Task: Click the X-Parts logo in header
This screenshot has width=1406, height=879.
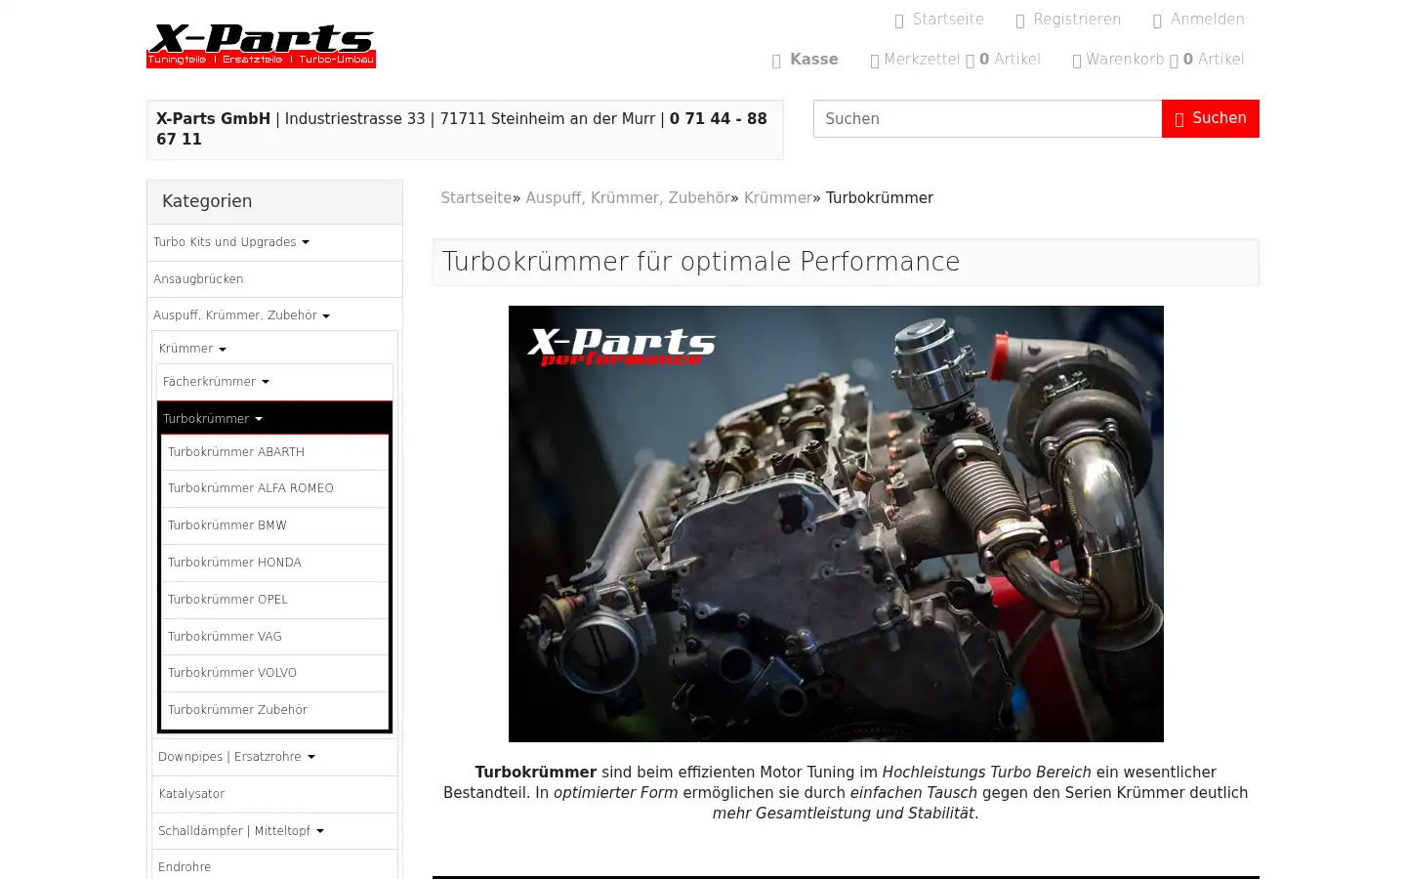Action: point(261,45)
